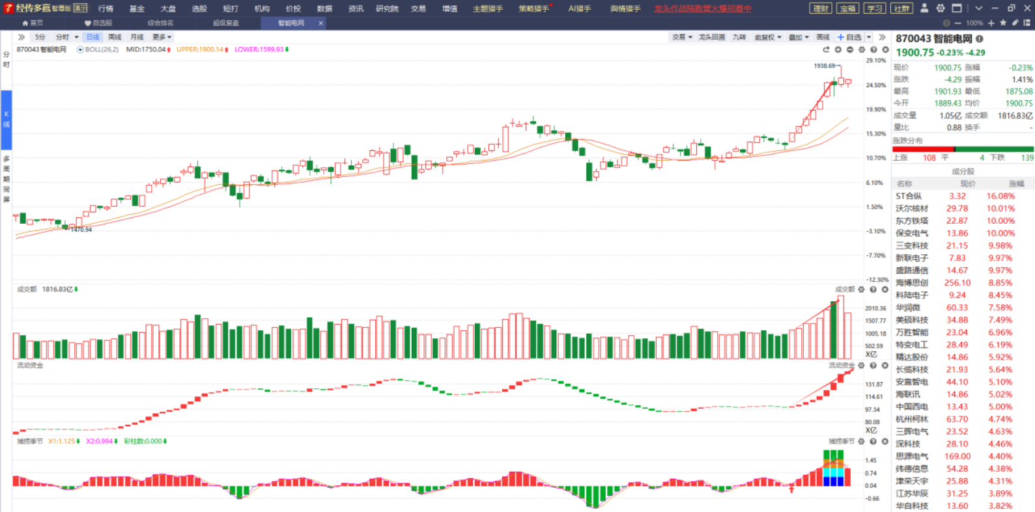The image size is (1035, 512).
Task: Open the red 龙头作战 promotional link
Action: click(702, 8)
